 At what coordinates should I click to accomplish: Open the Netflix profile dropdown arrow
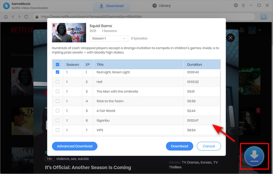[260, 30]
